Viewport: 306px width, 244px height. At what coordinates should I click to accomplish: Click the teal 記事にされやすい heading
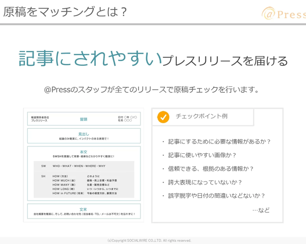point(90,58)
